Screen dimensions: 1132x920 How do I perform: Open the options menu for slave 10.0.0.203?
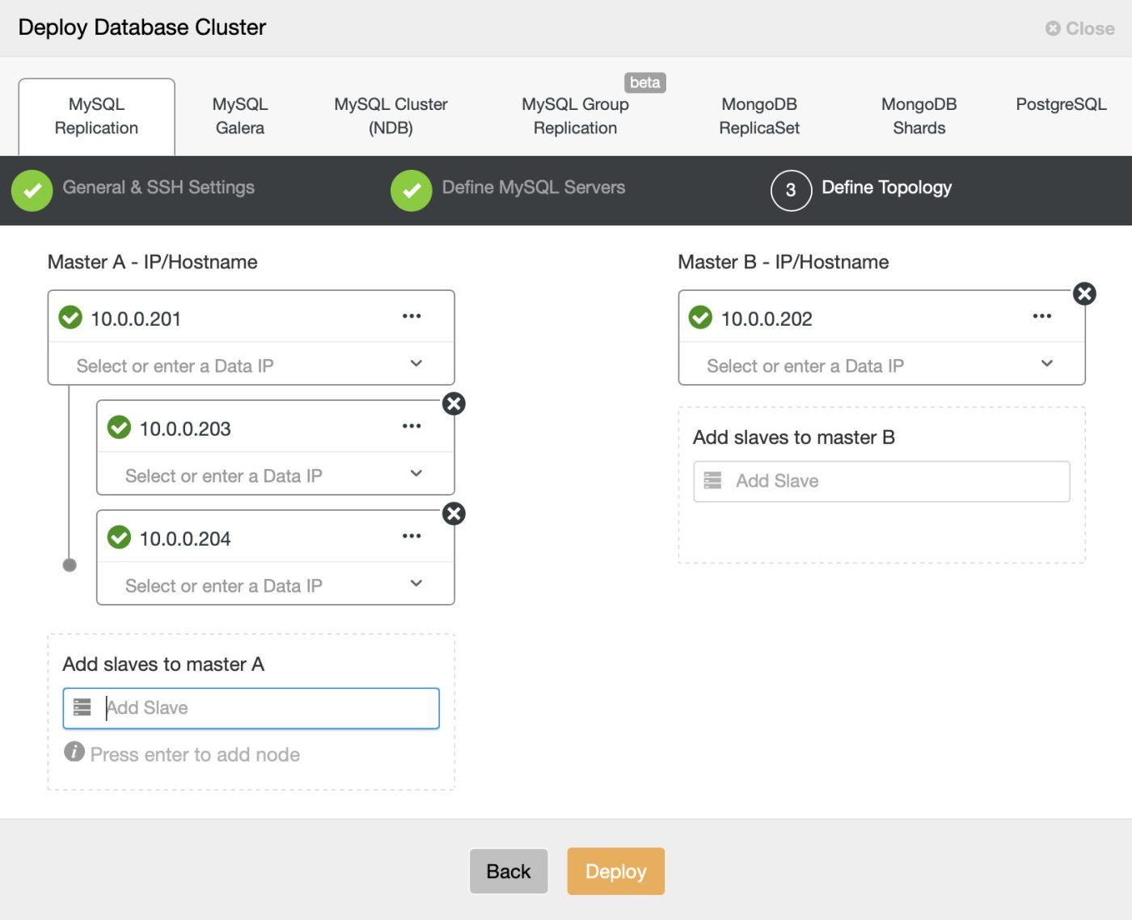[412, 426]
